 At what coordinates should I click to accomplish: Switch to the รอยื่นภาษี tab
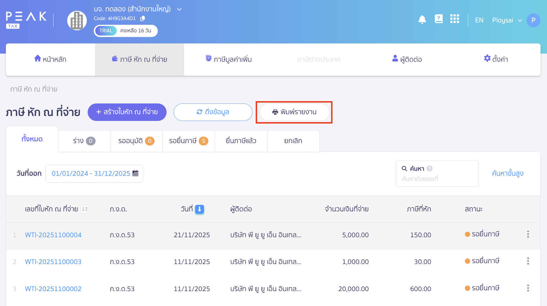tap(188, 141)
